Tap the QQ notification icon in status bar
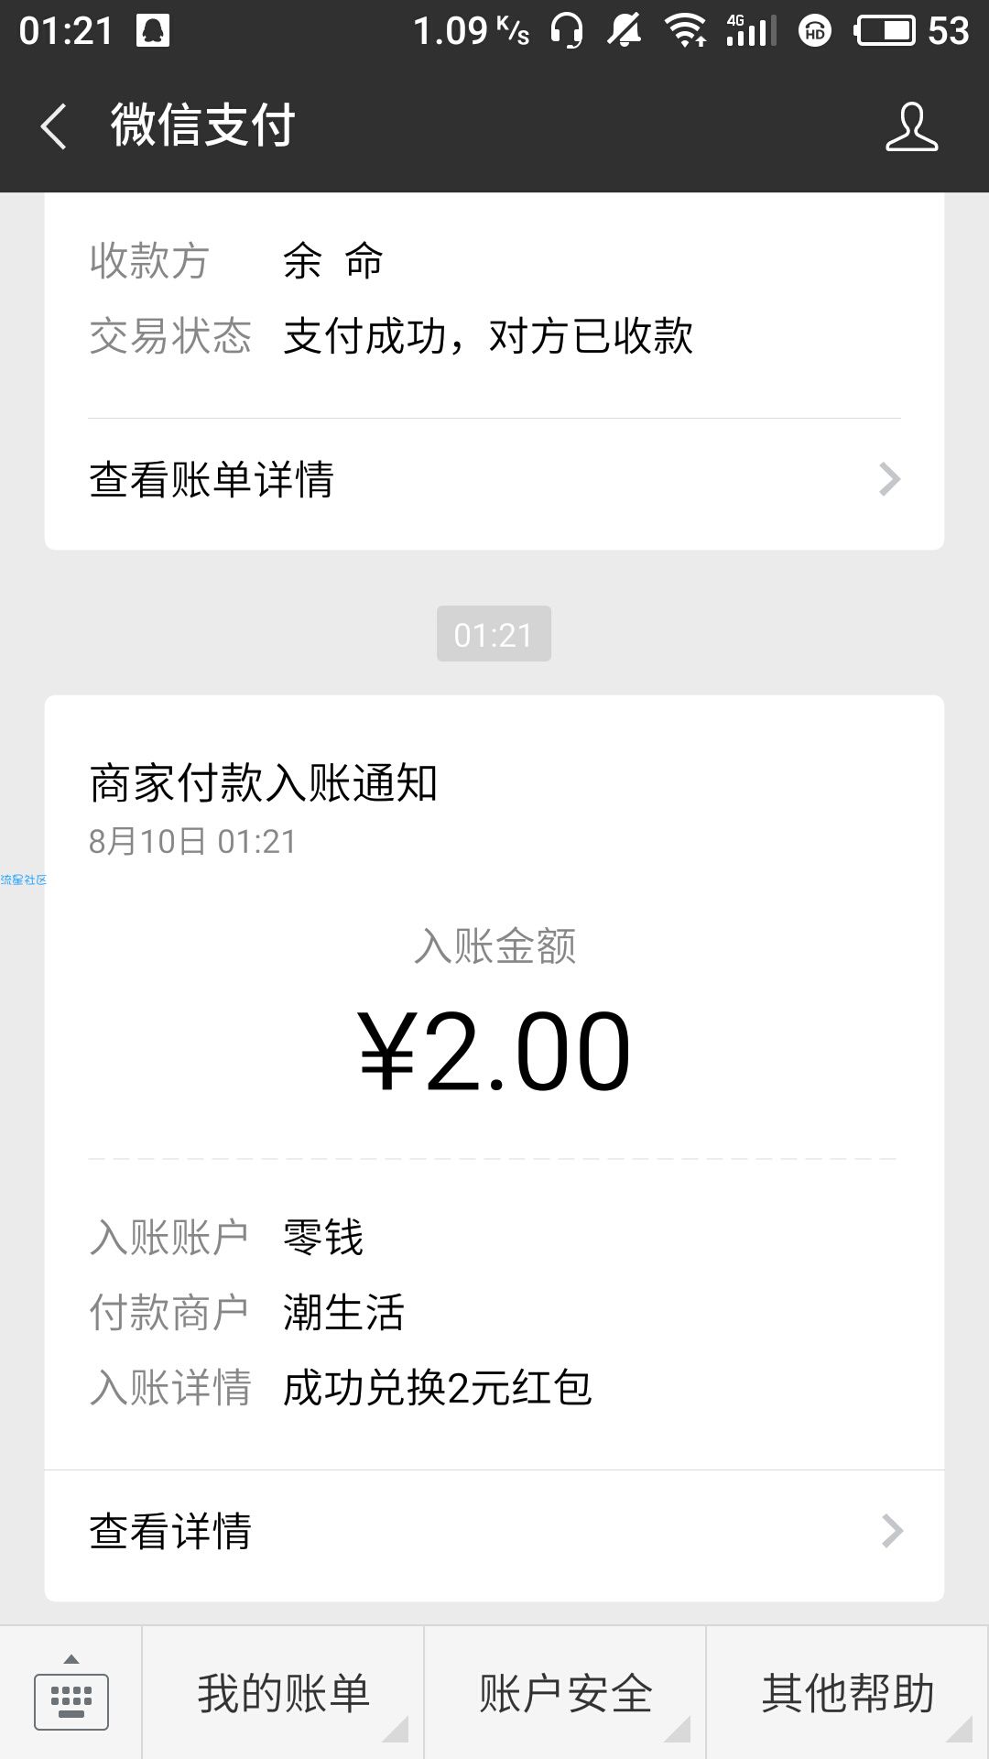Viewport: 989px width, 1759px height. (153, 31)
